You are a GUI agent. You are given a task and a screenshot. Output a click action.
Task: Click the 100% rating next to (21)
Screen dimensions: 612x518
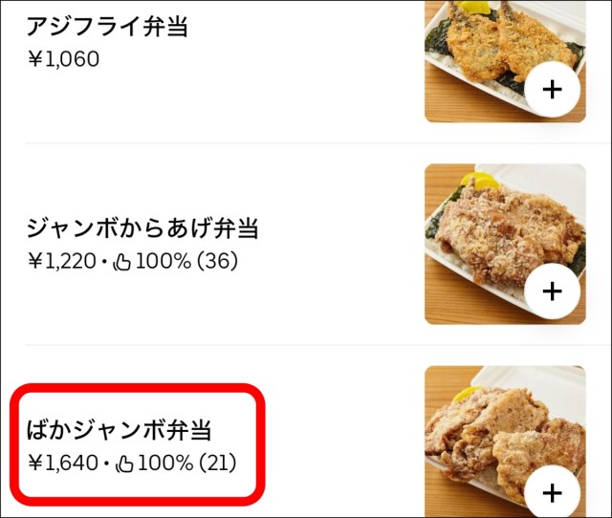coord(165,464)
